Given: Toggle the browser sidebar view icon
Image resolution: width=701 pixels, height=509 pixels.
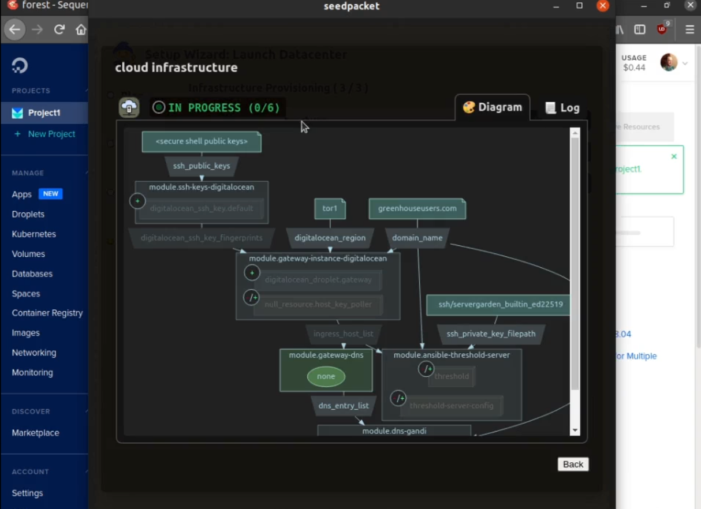Looking at the screenshot, I should click(x=640, y=30).
